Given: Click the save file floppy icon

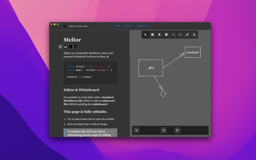Looking at the screenshot, I should click(65, 26).
